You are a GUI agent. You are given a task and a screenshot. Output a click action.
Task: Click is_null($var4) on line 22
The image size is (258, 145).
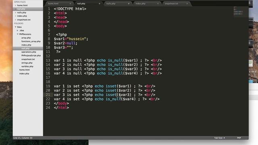121,99
